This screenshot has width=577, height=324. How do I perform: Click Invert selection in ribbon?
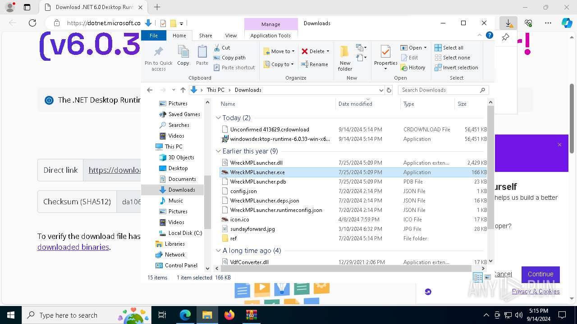point(456,67)
